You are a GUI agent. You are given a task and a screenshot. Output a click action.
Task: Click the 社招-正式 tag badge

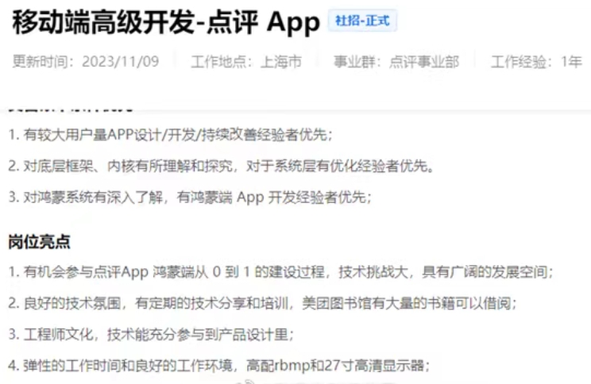coord(362,21)
